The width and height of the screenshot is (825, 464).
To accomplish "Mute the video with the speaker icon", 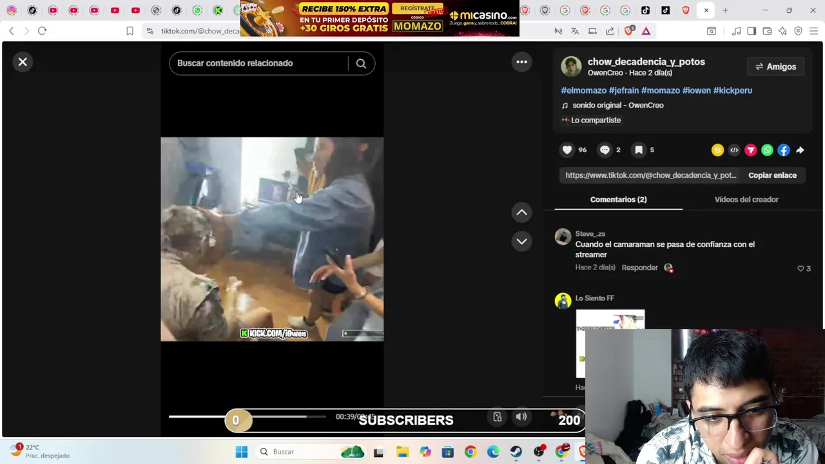I will pos(521,417).
